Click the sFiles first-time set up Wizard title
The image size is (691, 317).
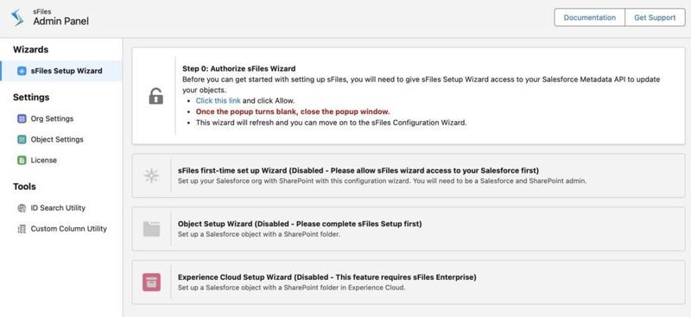(x=358, y=171)
